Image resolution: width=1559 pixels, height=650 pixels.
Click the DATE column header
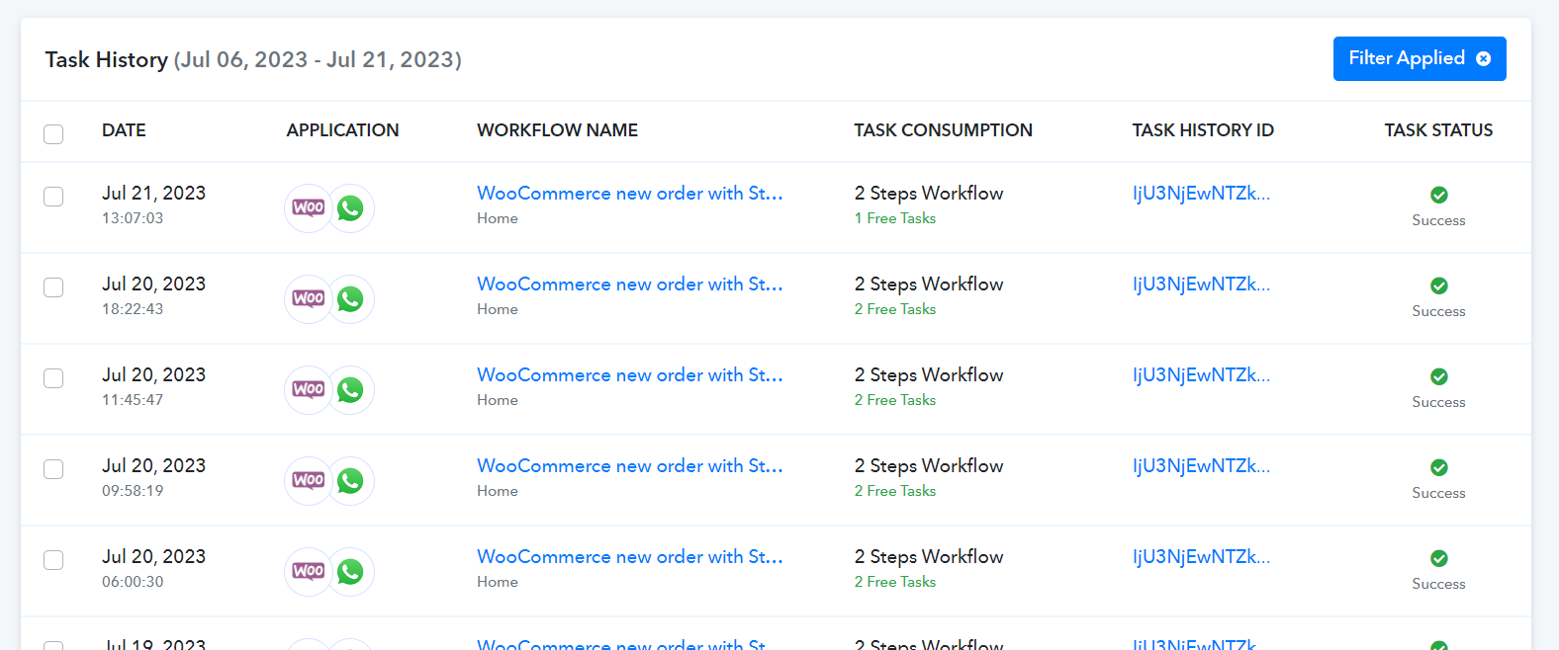(124, 130)
